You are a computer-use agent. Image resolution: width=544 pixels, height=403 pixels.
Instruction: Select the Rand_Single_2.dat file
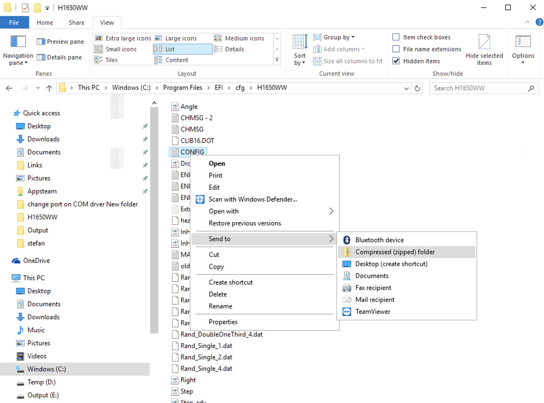202,357
